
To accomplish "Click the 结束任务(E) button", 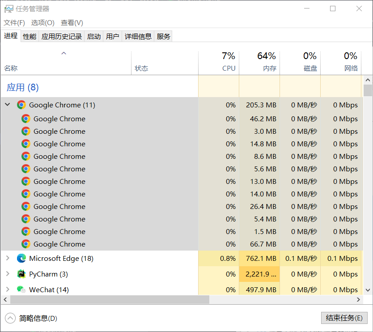I will click(344, 318).
